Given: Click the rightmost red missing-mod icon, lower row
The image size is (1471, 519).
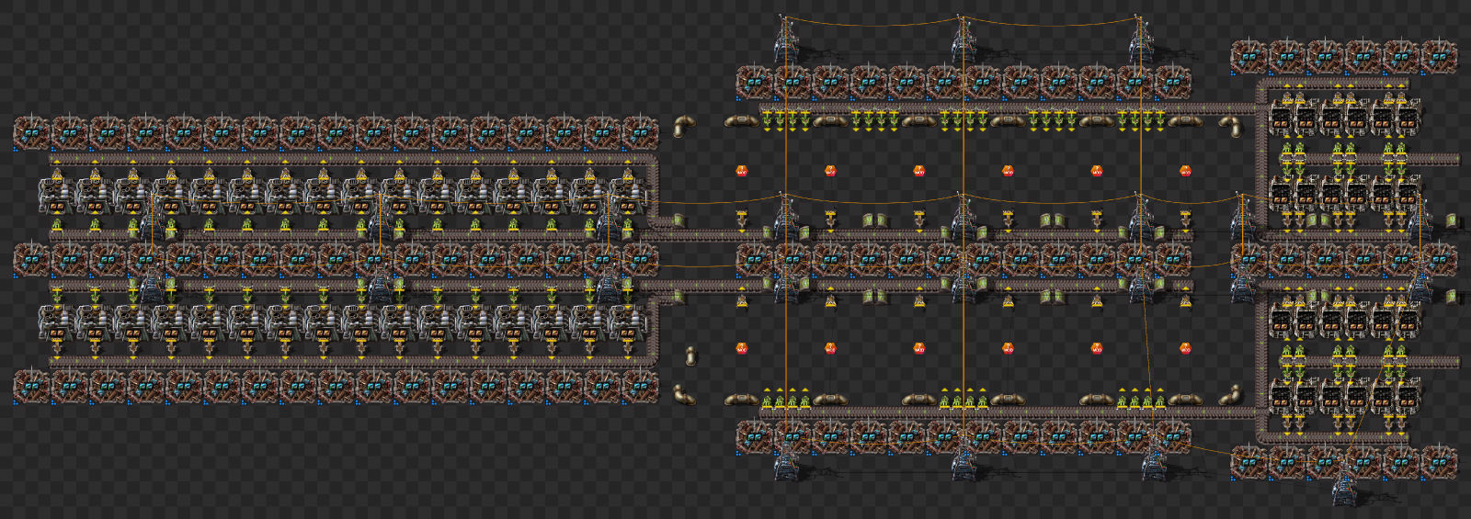Looking at the screenshot, I should [1185, 348].
